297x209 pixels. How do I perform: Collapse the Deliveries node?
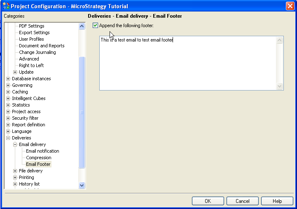[8, 138]
